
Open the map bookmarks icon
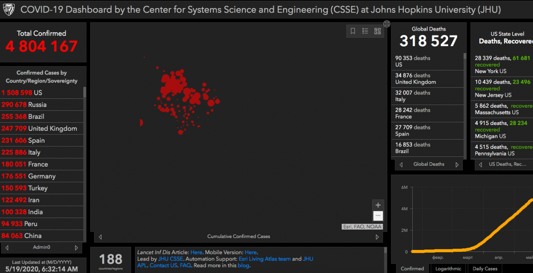tap(353, 31)
